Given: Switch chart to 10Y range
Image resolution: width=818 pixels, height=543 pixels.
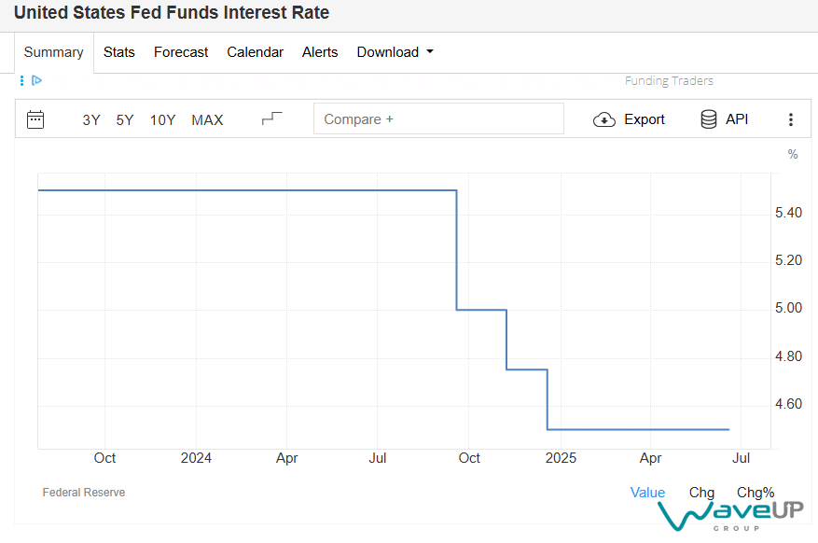Looking at the screenshot, I should 162,119.
